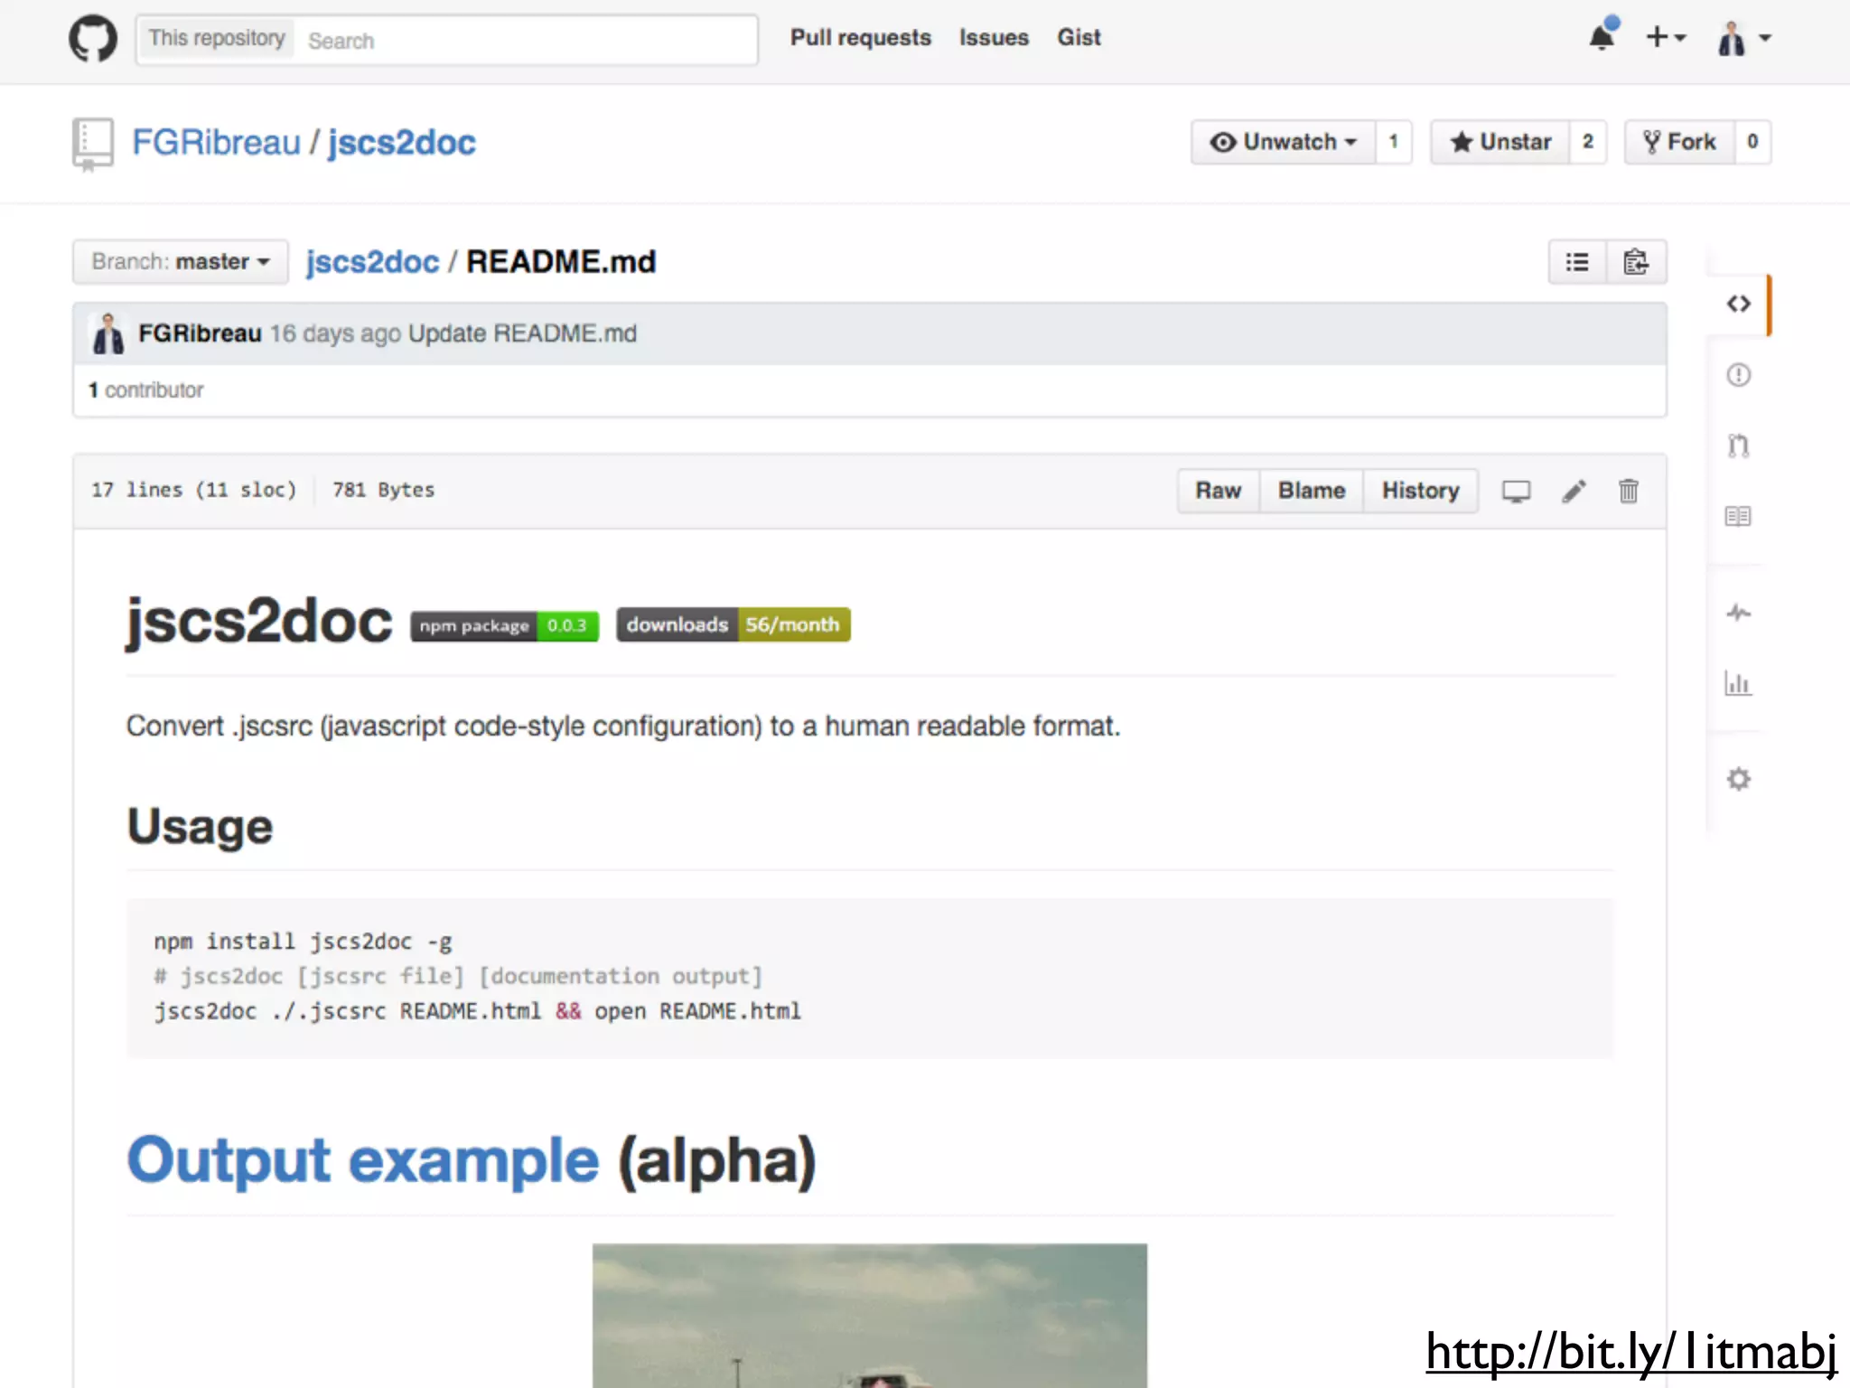Screen dimensions: 1850x1388
Task: Open the notifications bell
Action: point(1602,38)
